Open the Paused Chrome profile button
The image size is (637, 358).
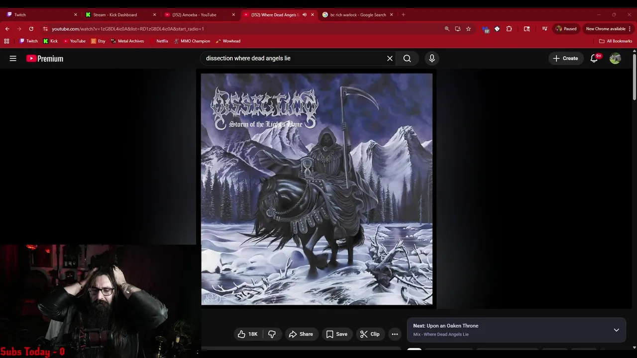click(x=566, y=29)
